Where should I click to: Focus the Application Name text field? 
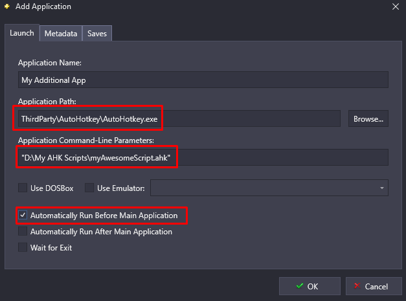tap(203, 80)
